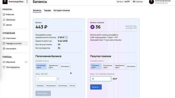Select С баланса 443 ₽ payment option
The image size is (175, 98).
tap(96, 66)
